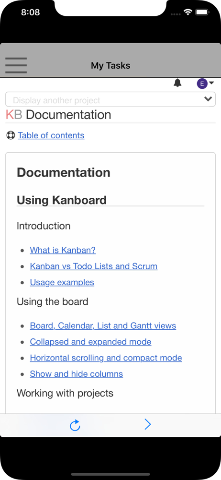This screenshot has width=221, height=480.
Task: Click the lifebuoy help icon
Action: point(11,135)
